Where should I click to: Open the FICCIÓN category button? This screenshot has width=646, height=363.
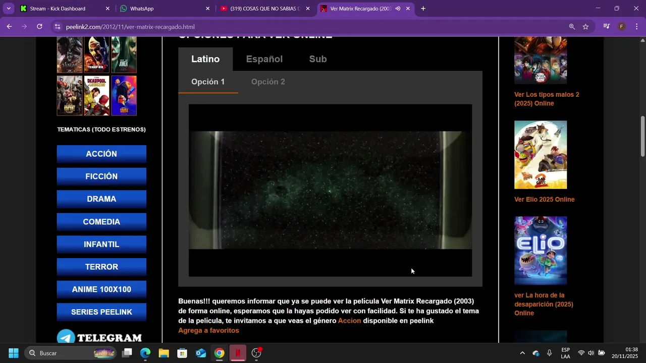pyautogui.click(x=101, y=176)
